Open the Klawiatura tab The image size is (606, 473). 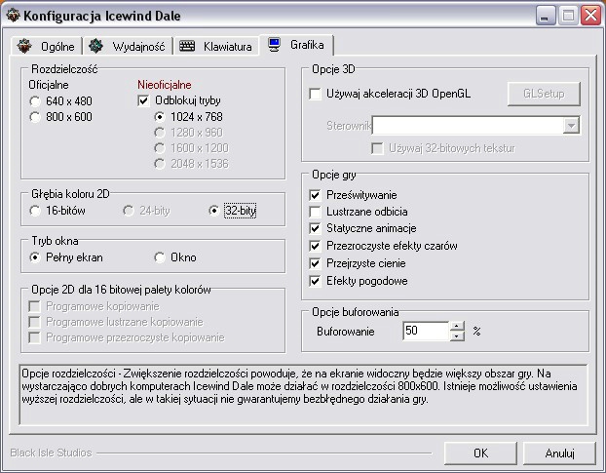click(x=215, y=47)
